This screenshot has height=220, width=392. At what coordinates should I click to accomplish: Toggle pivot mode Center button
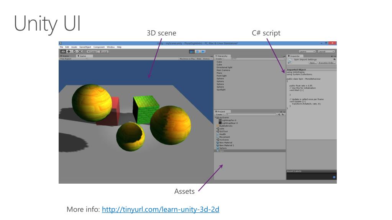coord(92,52)
